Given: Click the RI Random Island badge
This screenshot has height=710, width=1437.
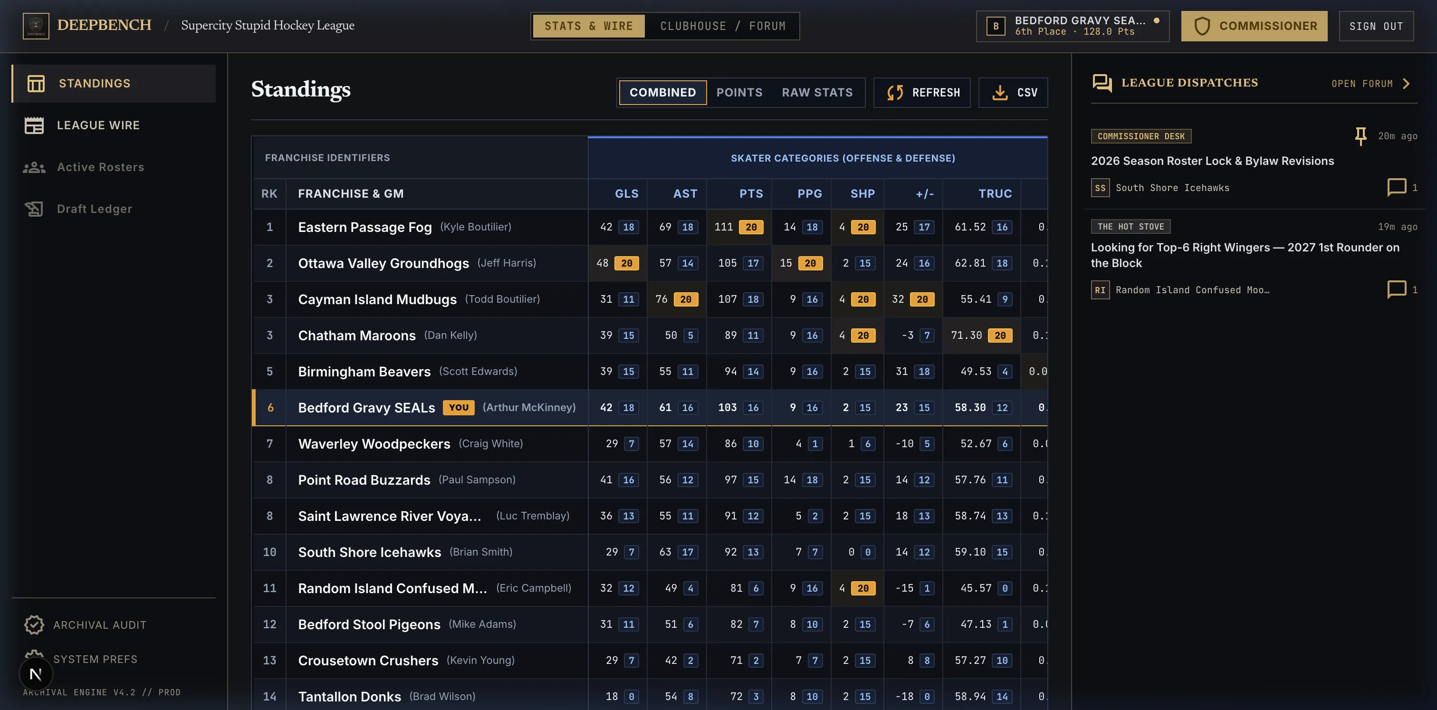Looking at the screenshot, I should (1100, 290).
